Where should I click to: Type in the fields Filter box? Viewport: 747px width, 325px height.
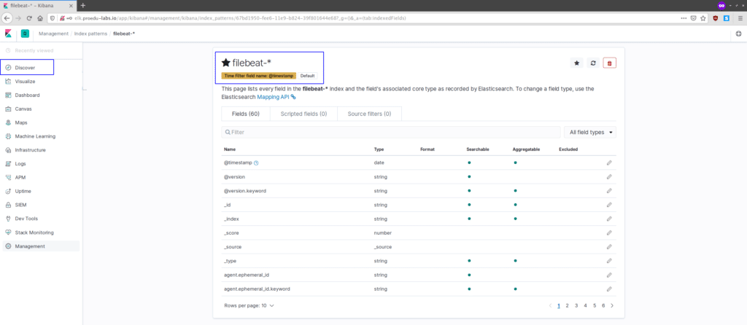pyautogui.click(x=390, y=133)
